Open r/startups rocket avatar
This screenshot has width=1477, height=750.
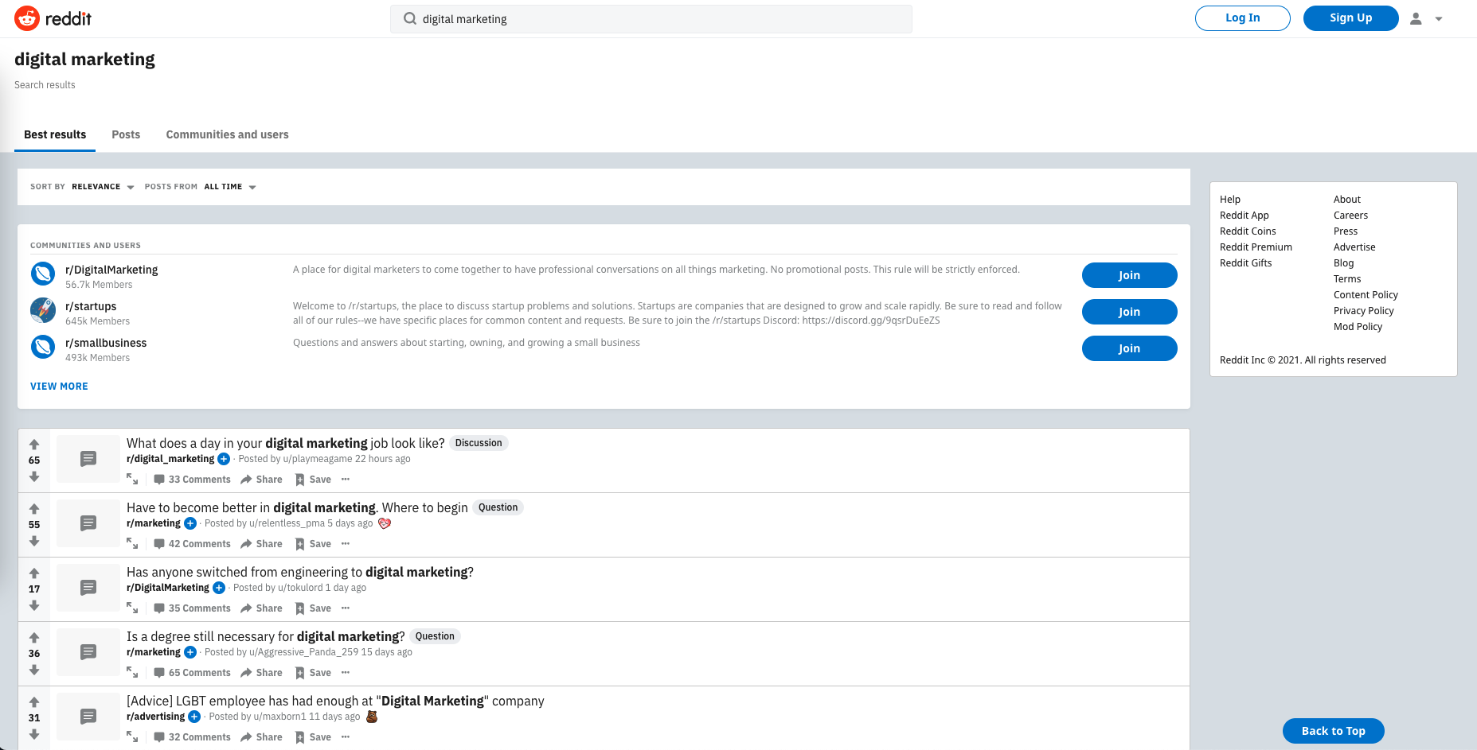point(43,310)
